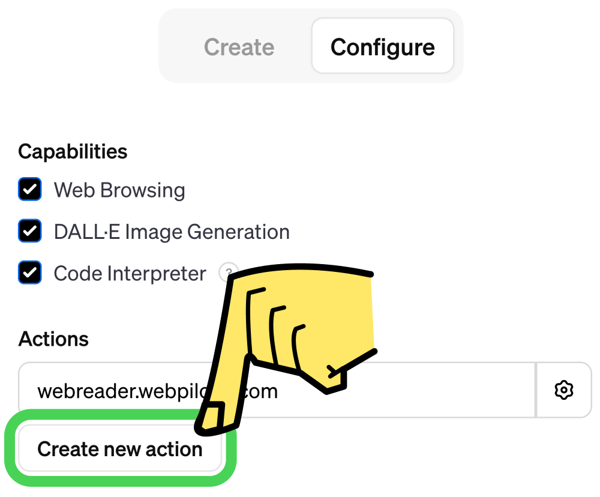Viewport: 600px width, 497px height.
Task: Click the DALL·E Image Generation label
Action: (x=172, y=232)
